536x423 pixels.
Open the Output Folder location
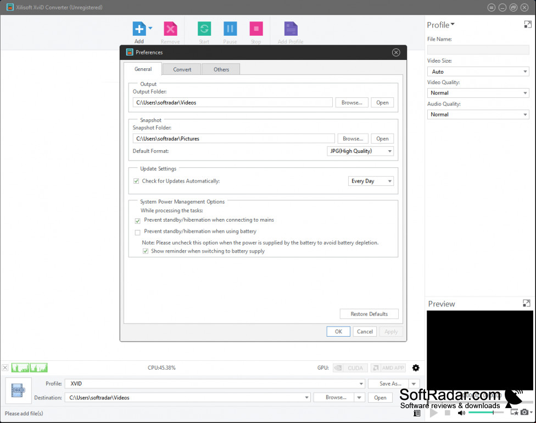click(x=382, y=102)
